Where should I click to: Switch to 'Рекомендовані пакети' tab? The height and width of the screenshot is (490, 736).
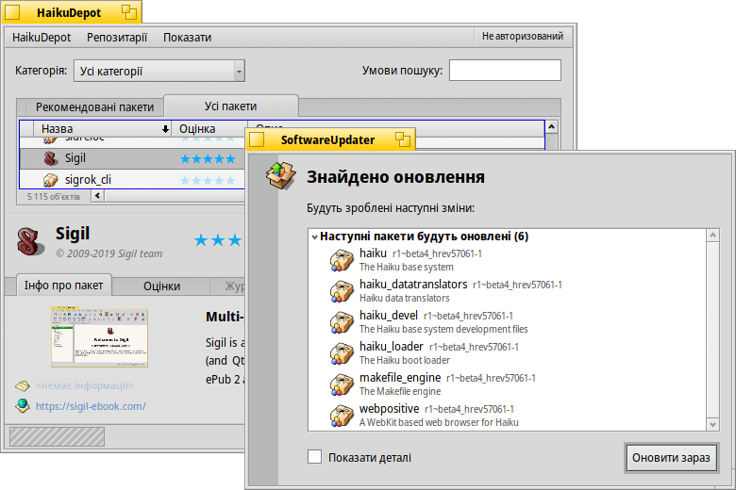[x=94, y=107]
